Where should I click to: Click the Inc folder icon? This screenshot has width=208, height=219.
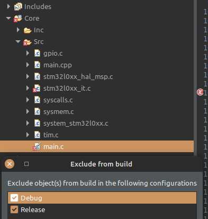(x=28, y=30)
